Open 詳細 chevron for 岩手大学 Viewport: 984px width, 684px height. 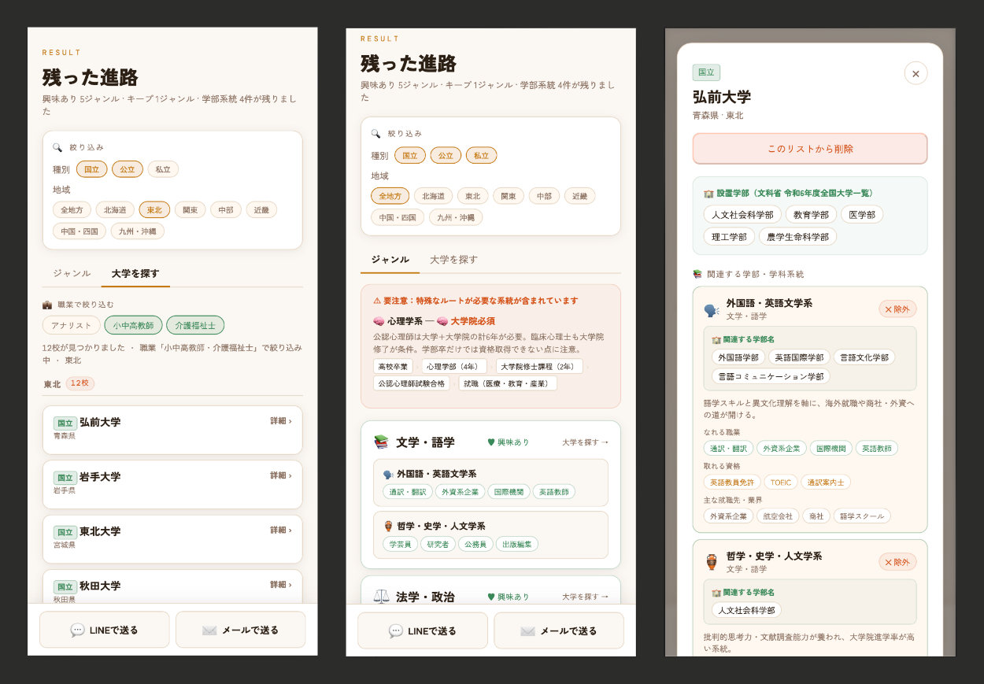[280, 475]
